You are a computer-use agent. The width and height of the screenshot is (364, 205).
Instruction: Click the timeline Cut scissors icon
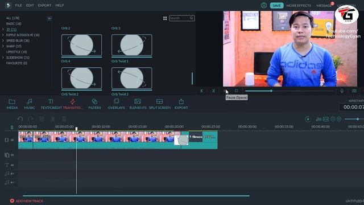(x=53, y=119)
